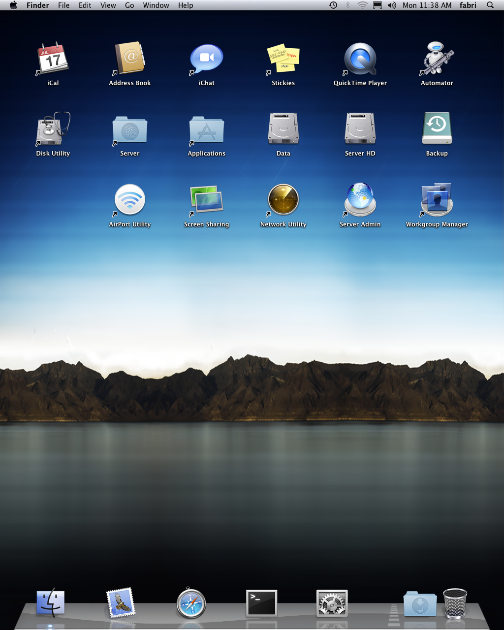Launch Safari compass in the Dock
Screen dimensions: 504x630
(191, 603)
